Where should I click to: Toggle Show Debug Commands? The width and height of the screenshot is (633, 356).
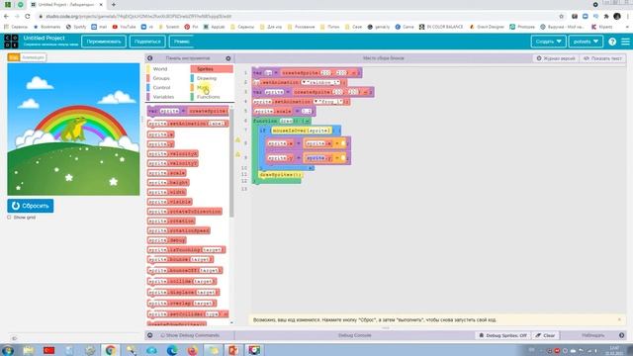coord(190,335)
